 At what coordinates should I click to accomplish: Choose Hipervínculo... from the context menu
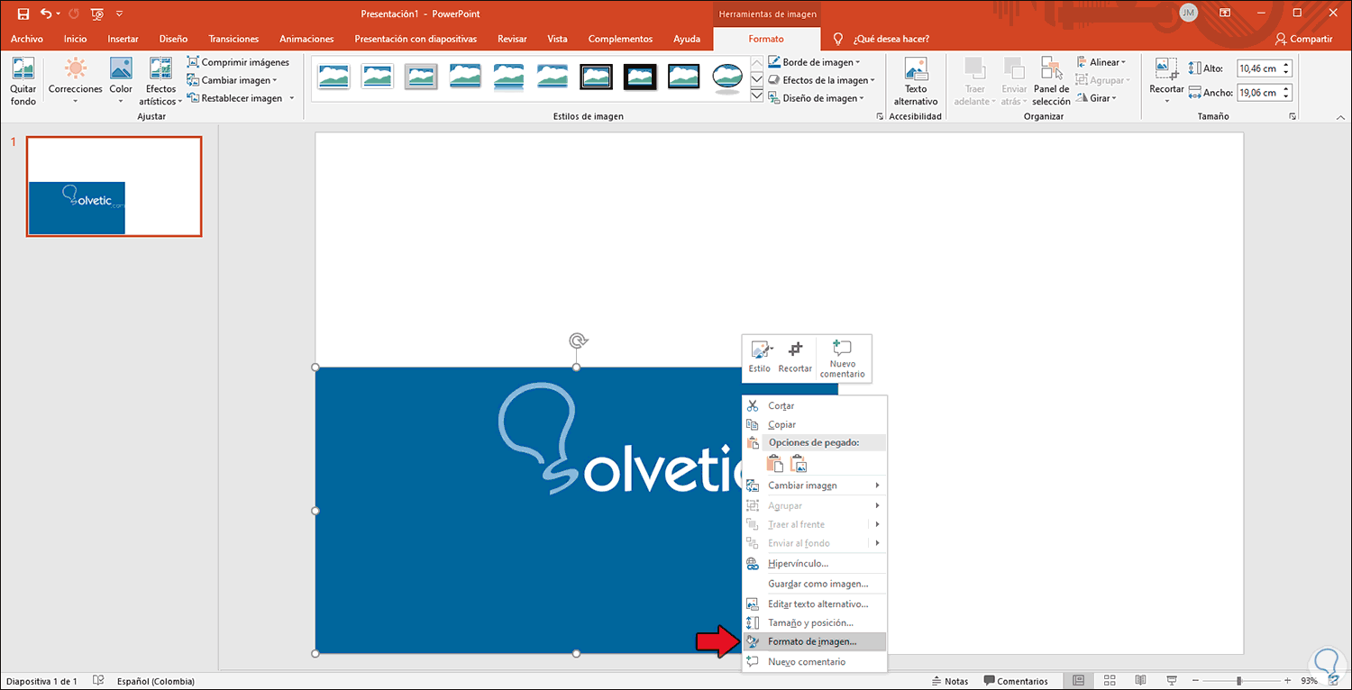815,563
